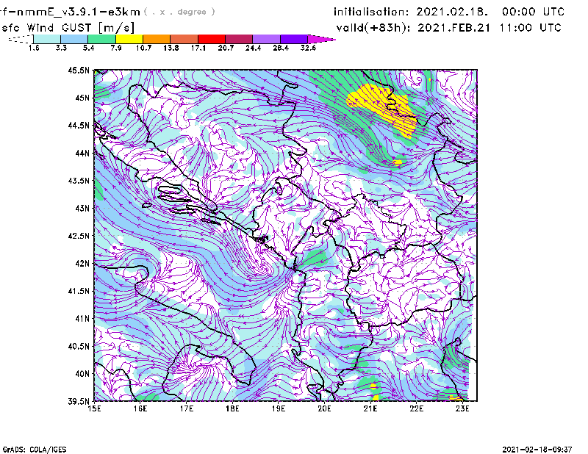Click the 7.9 colorbar value label
The height and width of the screenshot is (454, 588).
tap(116, 48)
